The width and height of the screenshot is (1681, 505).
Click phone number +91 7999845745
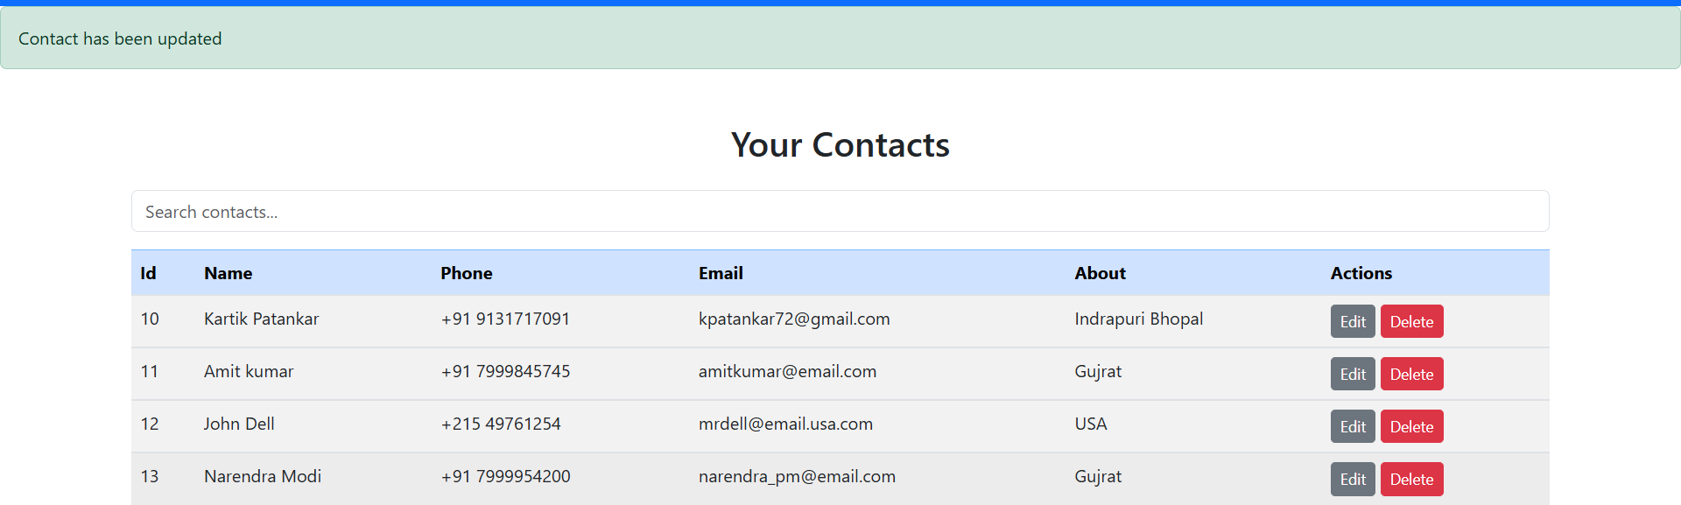pyautogui.click(x=505, y=371)
